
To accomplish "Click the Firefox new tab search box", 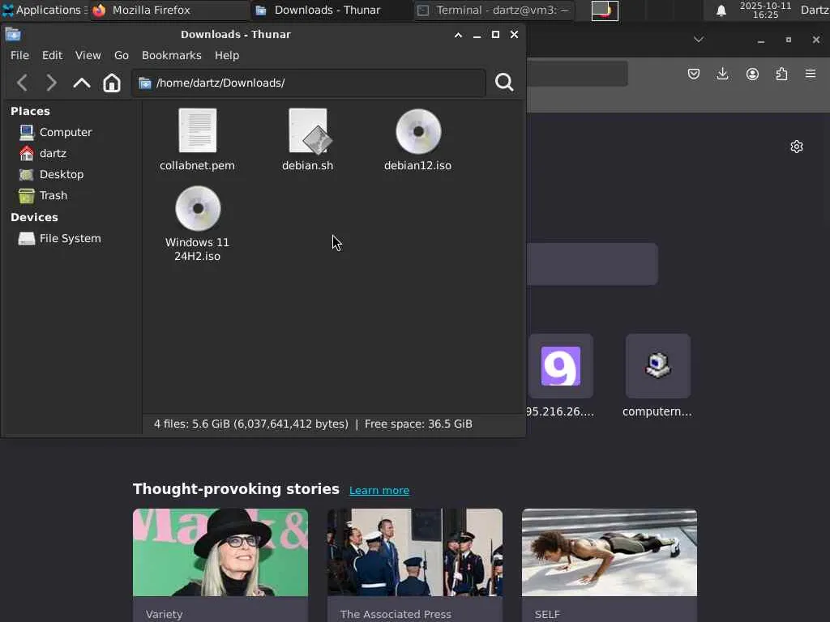I will tap(593, 264).
